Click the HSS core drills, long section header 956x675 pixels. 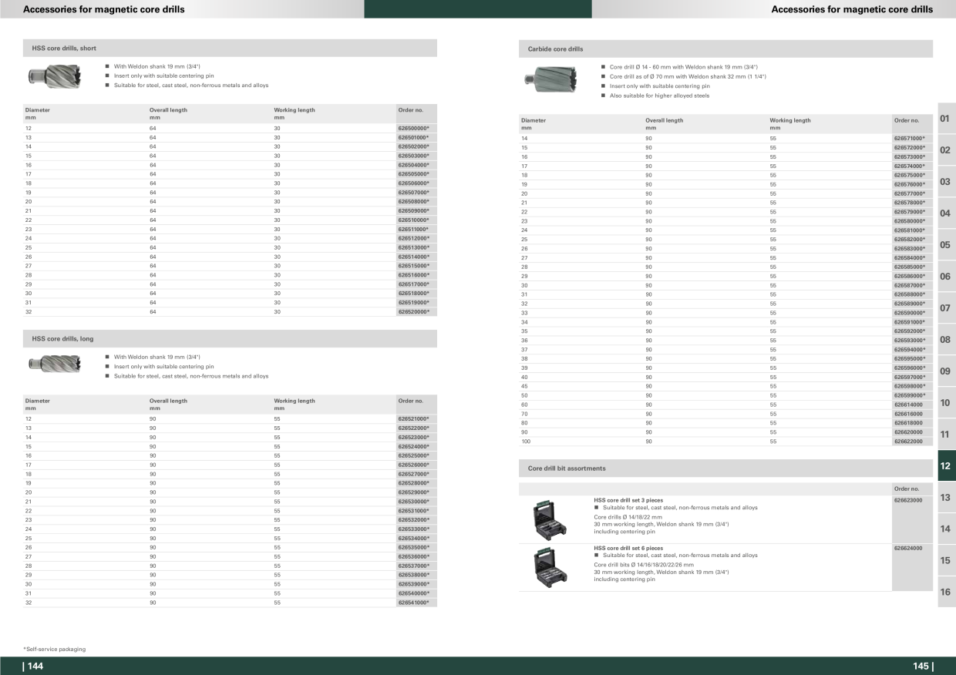click(230, 338)
